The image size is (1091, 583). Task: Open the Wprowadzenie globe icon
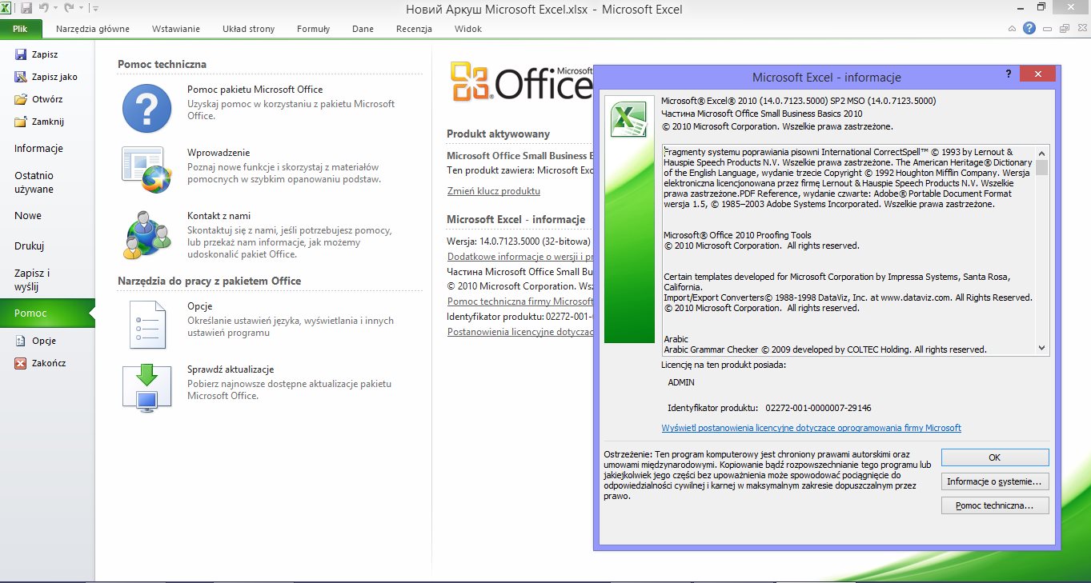(x=146, y=170)
